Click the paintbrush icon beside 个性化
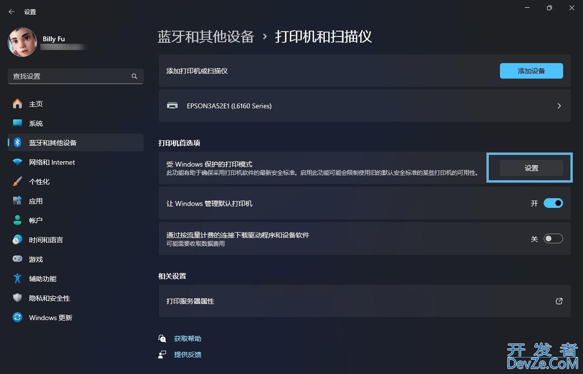The height and width of the screenshot is (374, 583). click(17, 182)
